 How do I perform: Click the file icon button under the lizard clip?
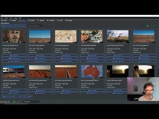tap(92, 58)
